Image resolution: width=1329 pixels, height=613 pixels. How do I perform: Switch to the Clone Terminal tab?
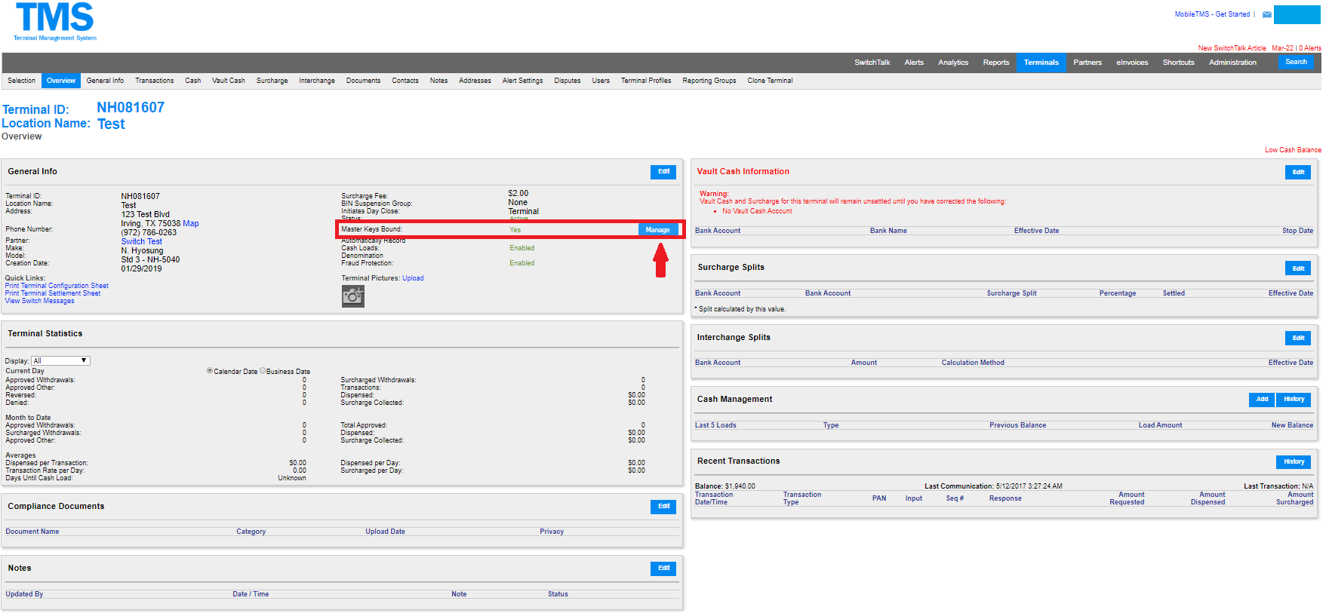771,81
